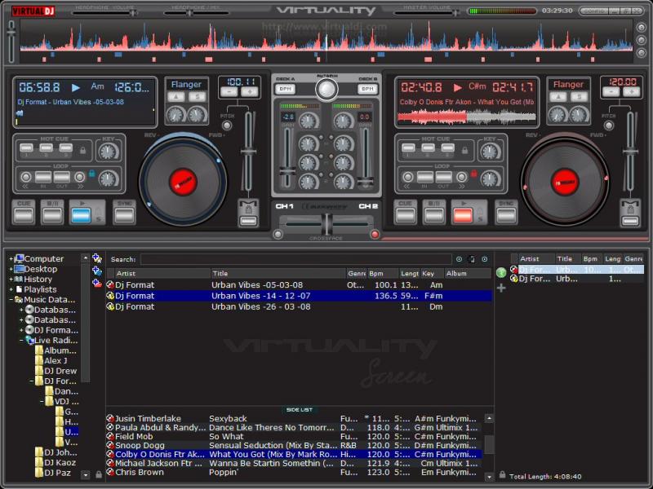The height and width of the screenshot is (489, 653).
Task: Open the Playlists folder in the browser
Action: pos(40,289)
